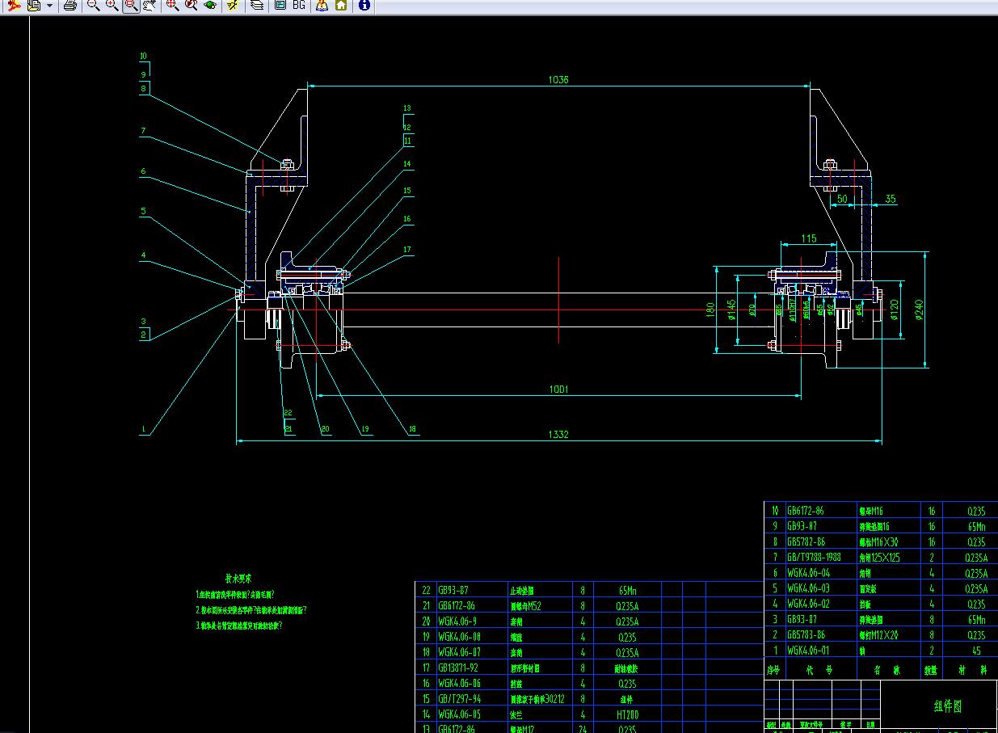Click the zoom in magnifier
Screen dimensions: 998x733
click(x=112, y=5)
